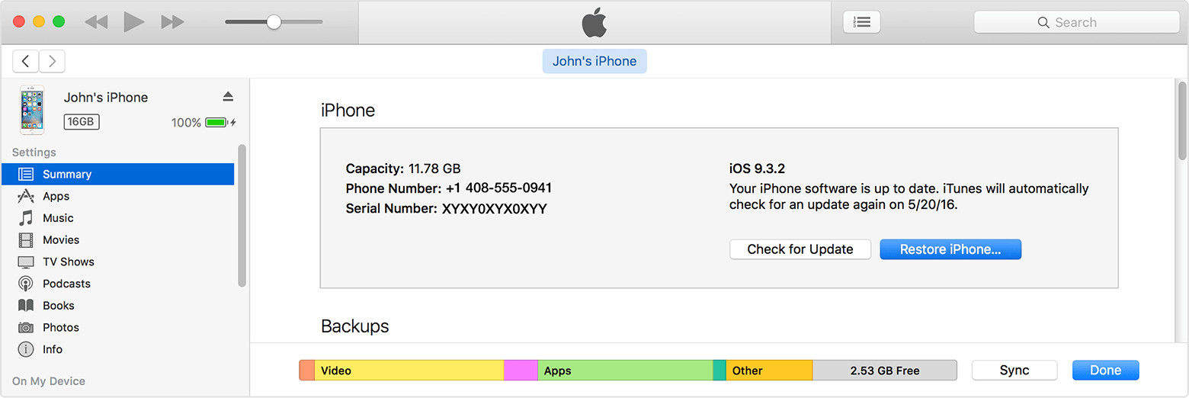This screenshot has height=398, width=1189.
Task: Click the On My Device sidebar header
Action: click(x=49, y=381)
